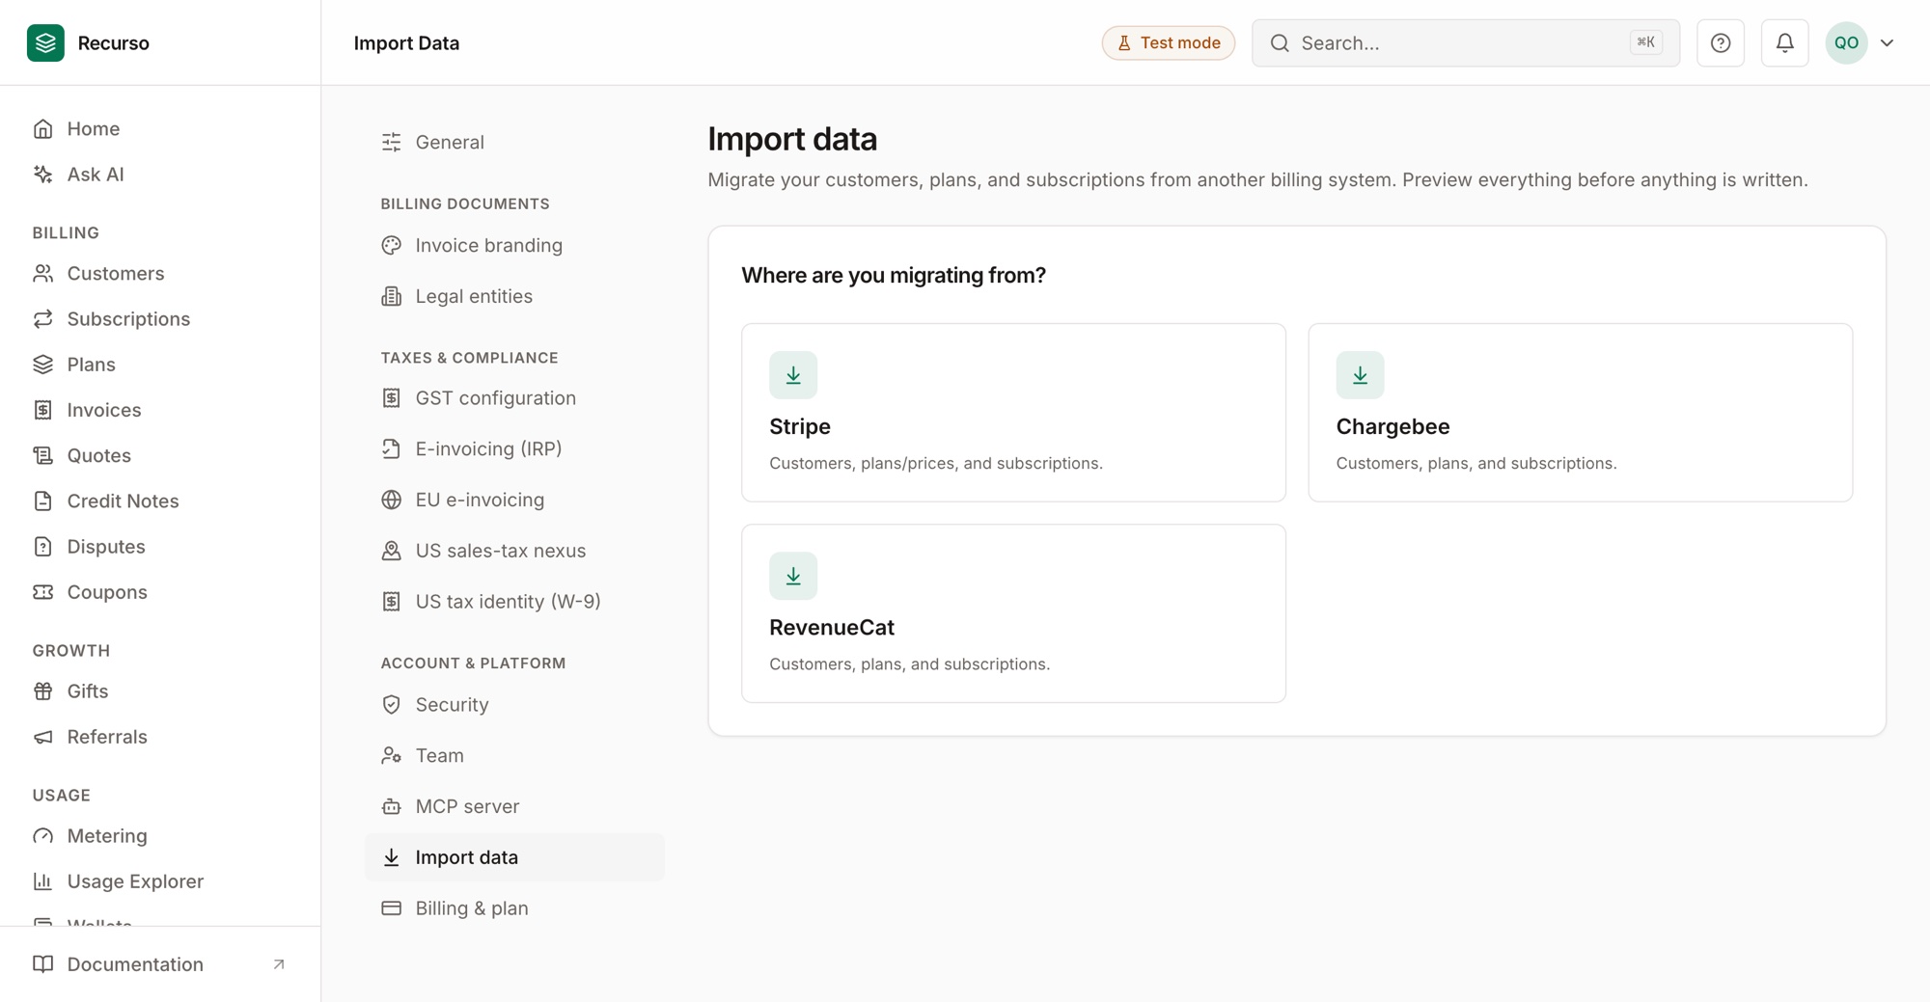Viewport: 1930px width, 1002px height.
Task: Choose the Chargebee migration card
Action: click(1580, 412)
